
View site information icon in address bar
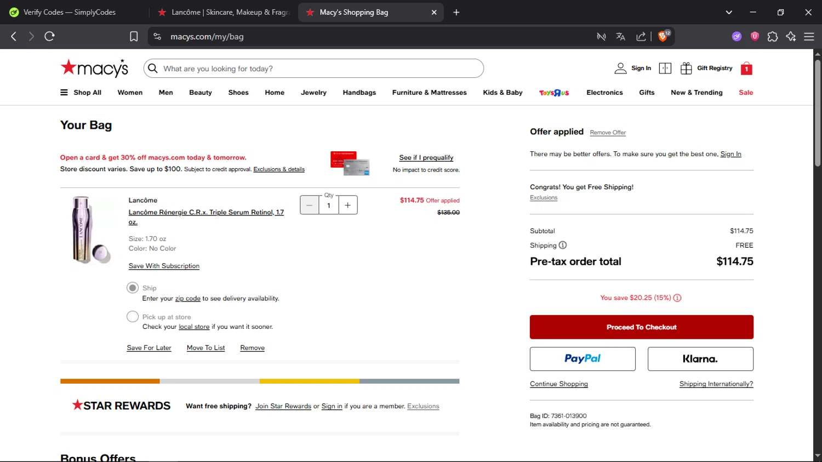(x=157, y=37)
